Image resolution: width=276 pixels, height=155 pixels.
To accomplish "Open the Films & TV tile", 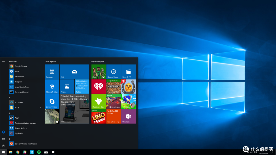I will (129, 71).
